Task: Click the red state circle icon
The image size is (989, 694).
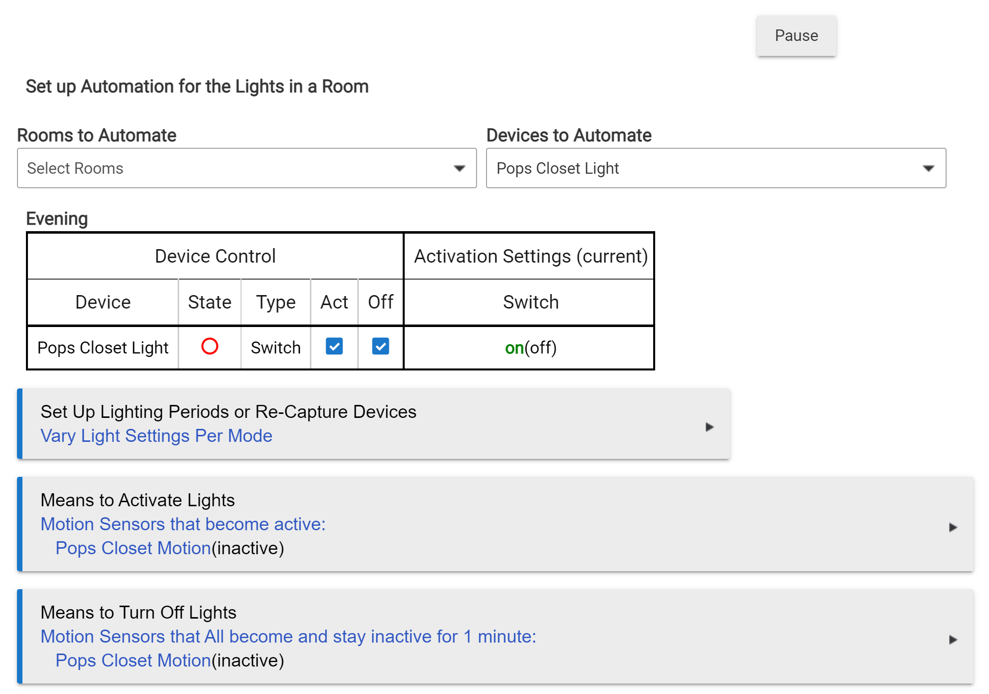Action: tap(210, 347)
